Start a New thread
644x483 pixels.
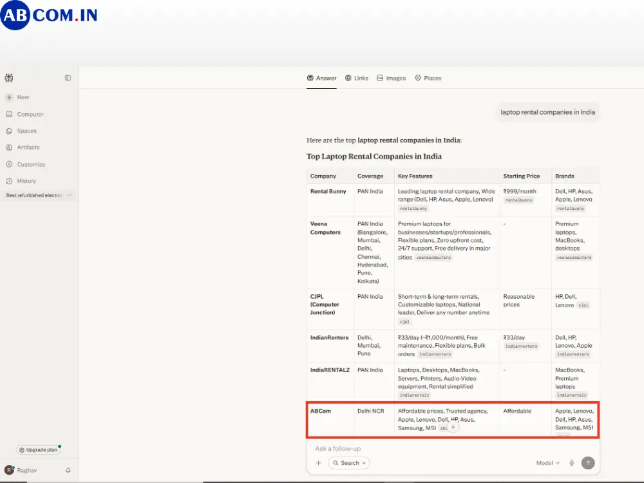pos(17,97)
